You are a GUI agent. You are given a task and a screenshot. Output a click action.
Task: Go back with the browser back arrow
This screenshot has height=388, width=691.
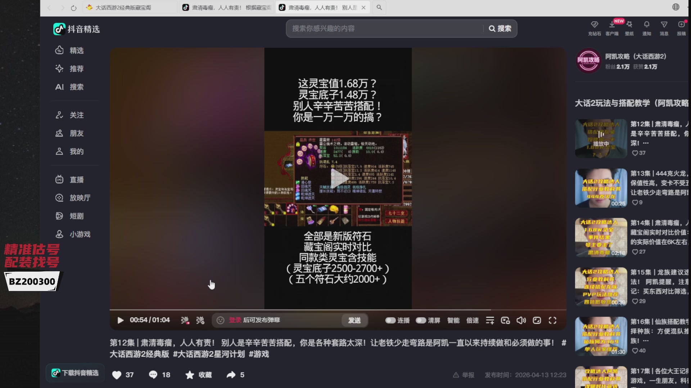[x=49, y=8]
